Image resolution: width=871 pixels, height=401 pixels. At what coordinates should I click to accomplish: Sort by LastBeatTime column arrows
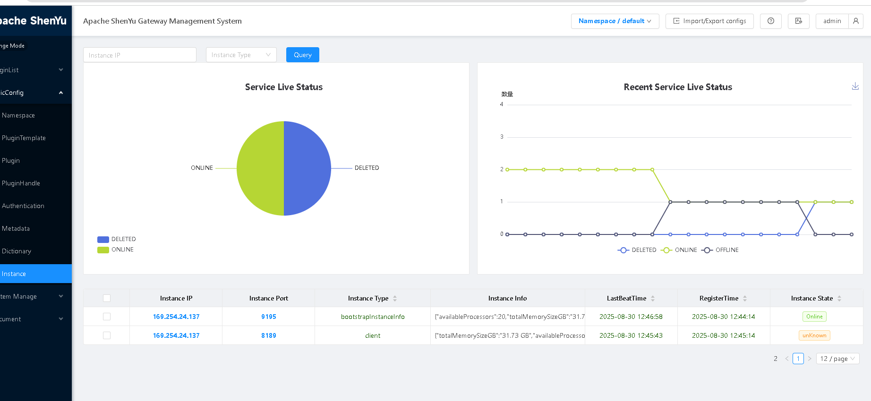[653, 299]
